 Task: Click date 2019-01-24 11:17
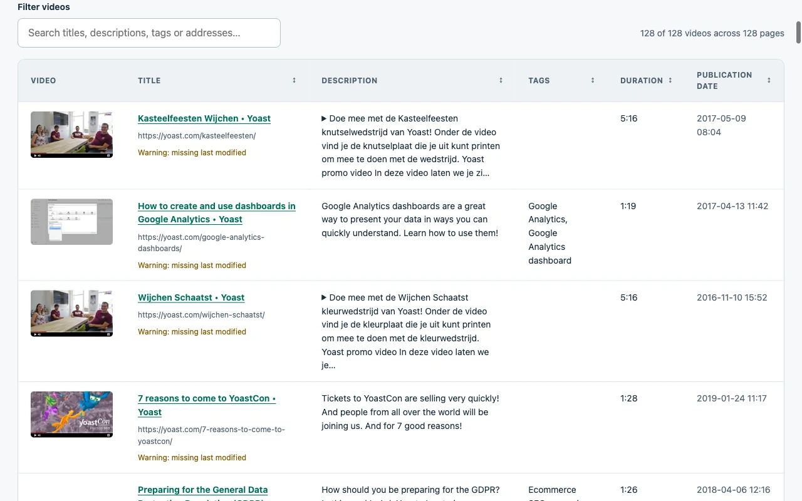pos(732,398)
